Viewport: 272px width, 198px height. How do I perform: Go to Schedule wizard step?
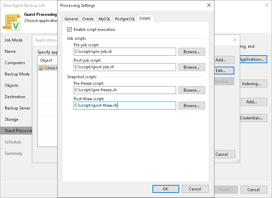(13, 142)
